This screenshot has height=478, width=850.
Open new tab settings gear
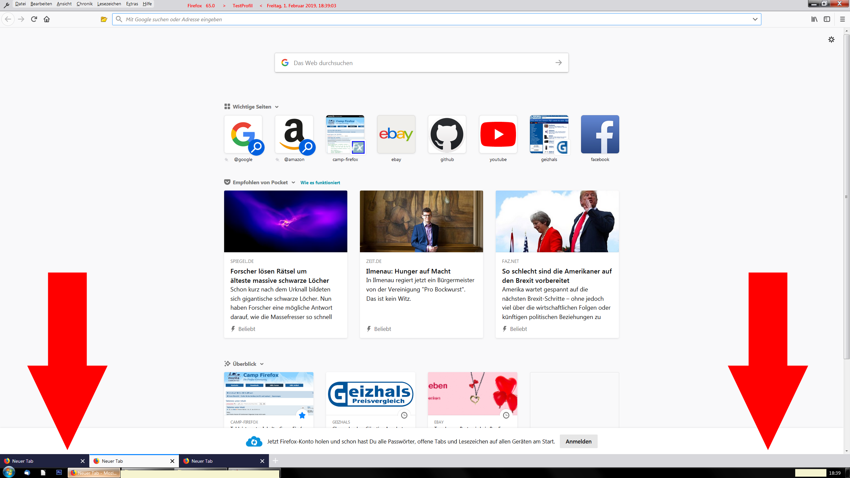tap(831, 40)
